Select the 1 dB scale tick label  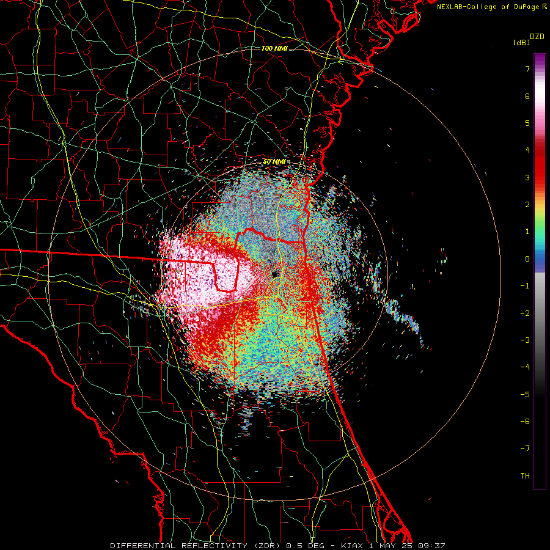[x=527, y=232]
